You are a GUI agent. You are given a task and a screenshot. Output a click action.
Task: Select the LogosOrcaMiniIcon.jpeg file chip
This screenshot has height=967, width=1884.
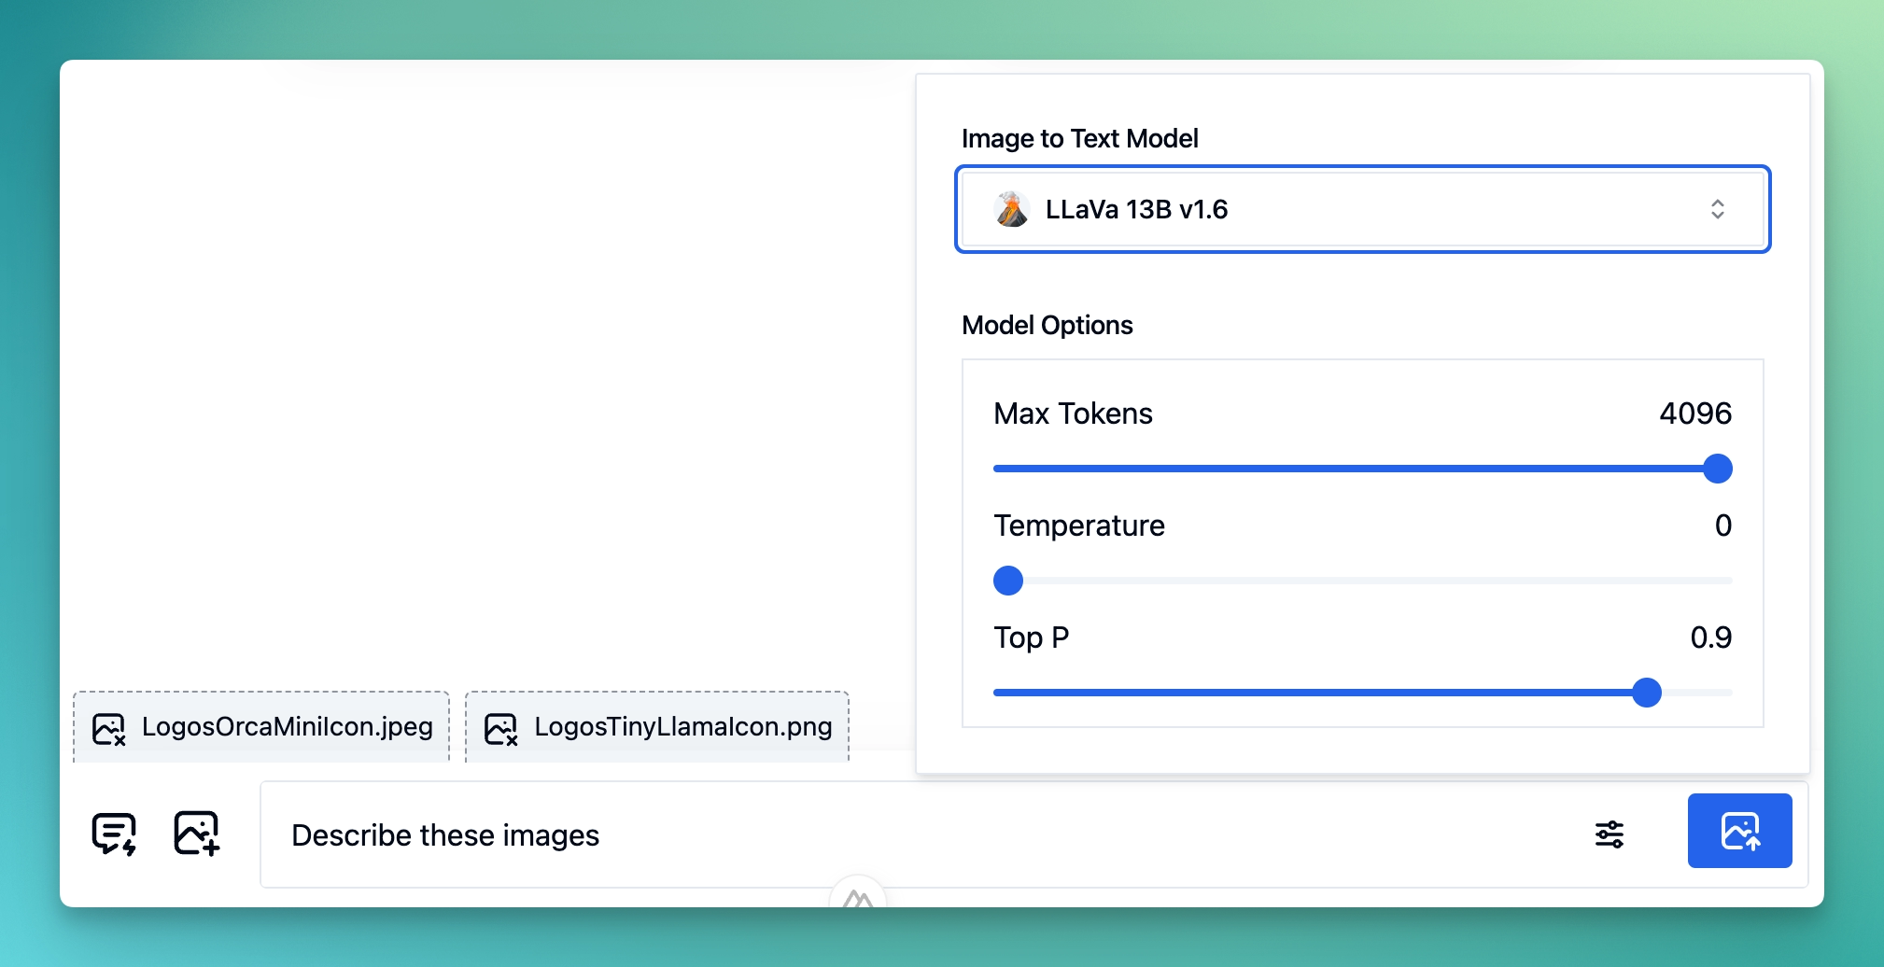pyautogui.click(x=261, y=727)
